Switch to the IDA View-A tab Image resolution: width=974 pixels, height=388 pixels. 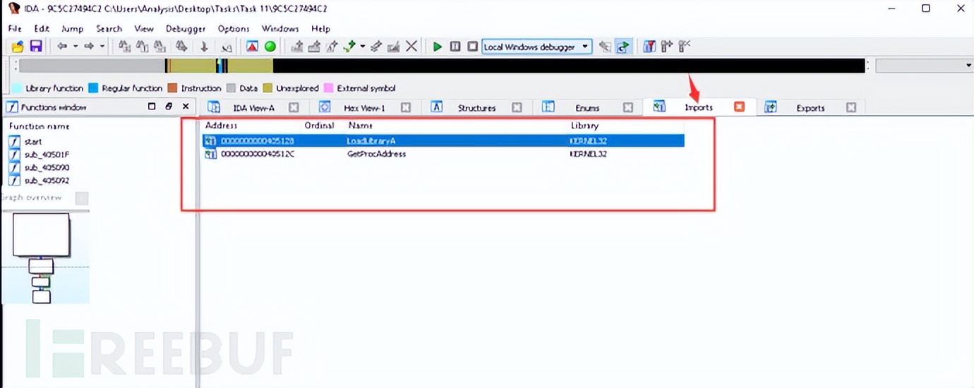pos(253,108)
